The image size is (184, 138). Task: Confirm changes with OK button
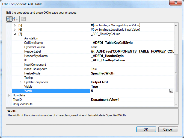pos(146,130)
